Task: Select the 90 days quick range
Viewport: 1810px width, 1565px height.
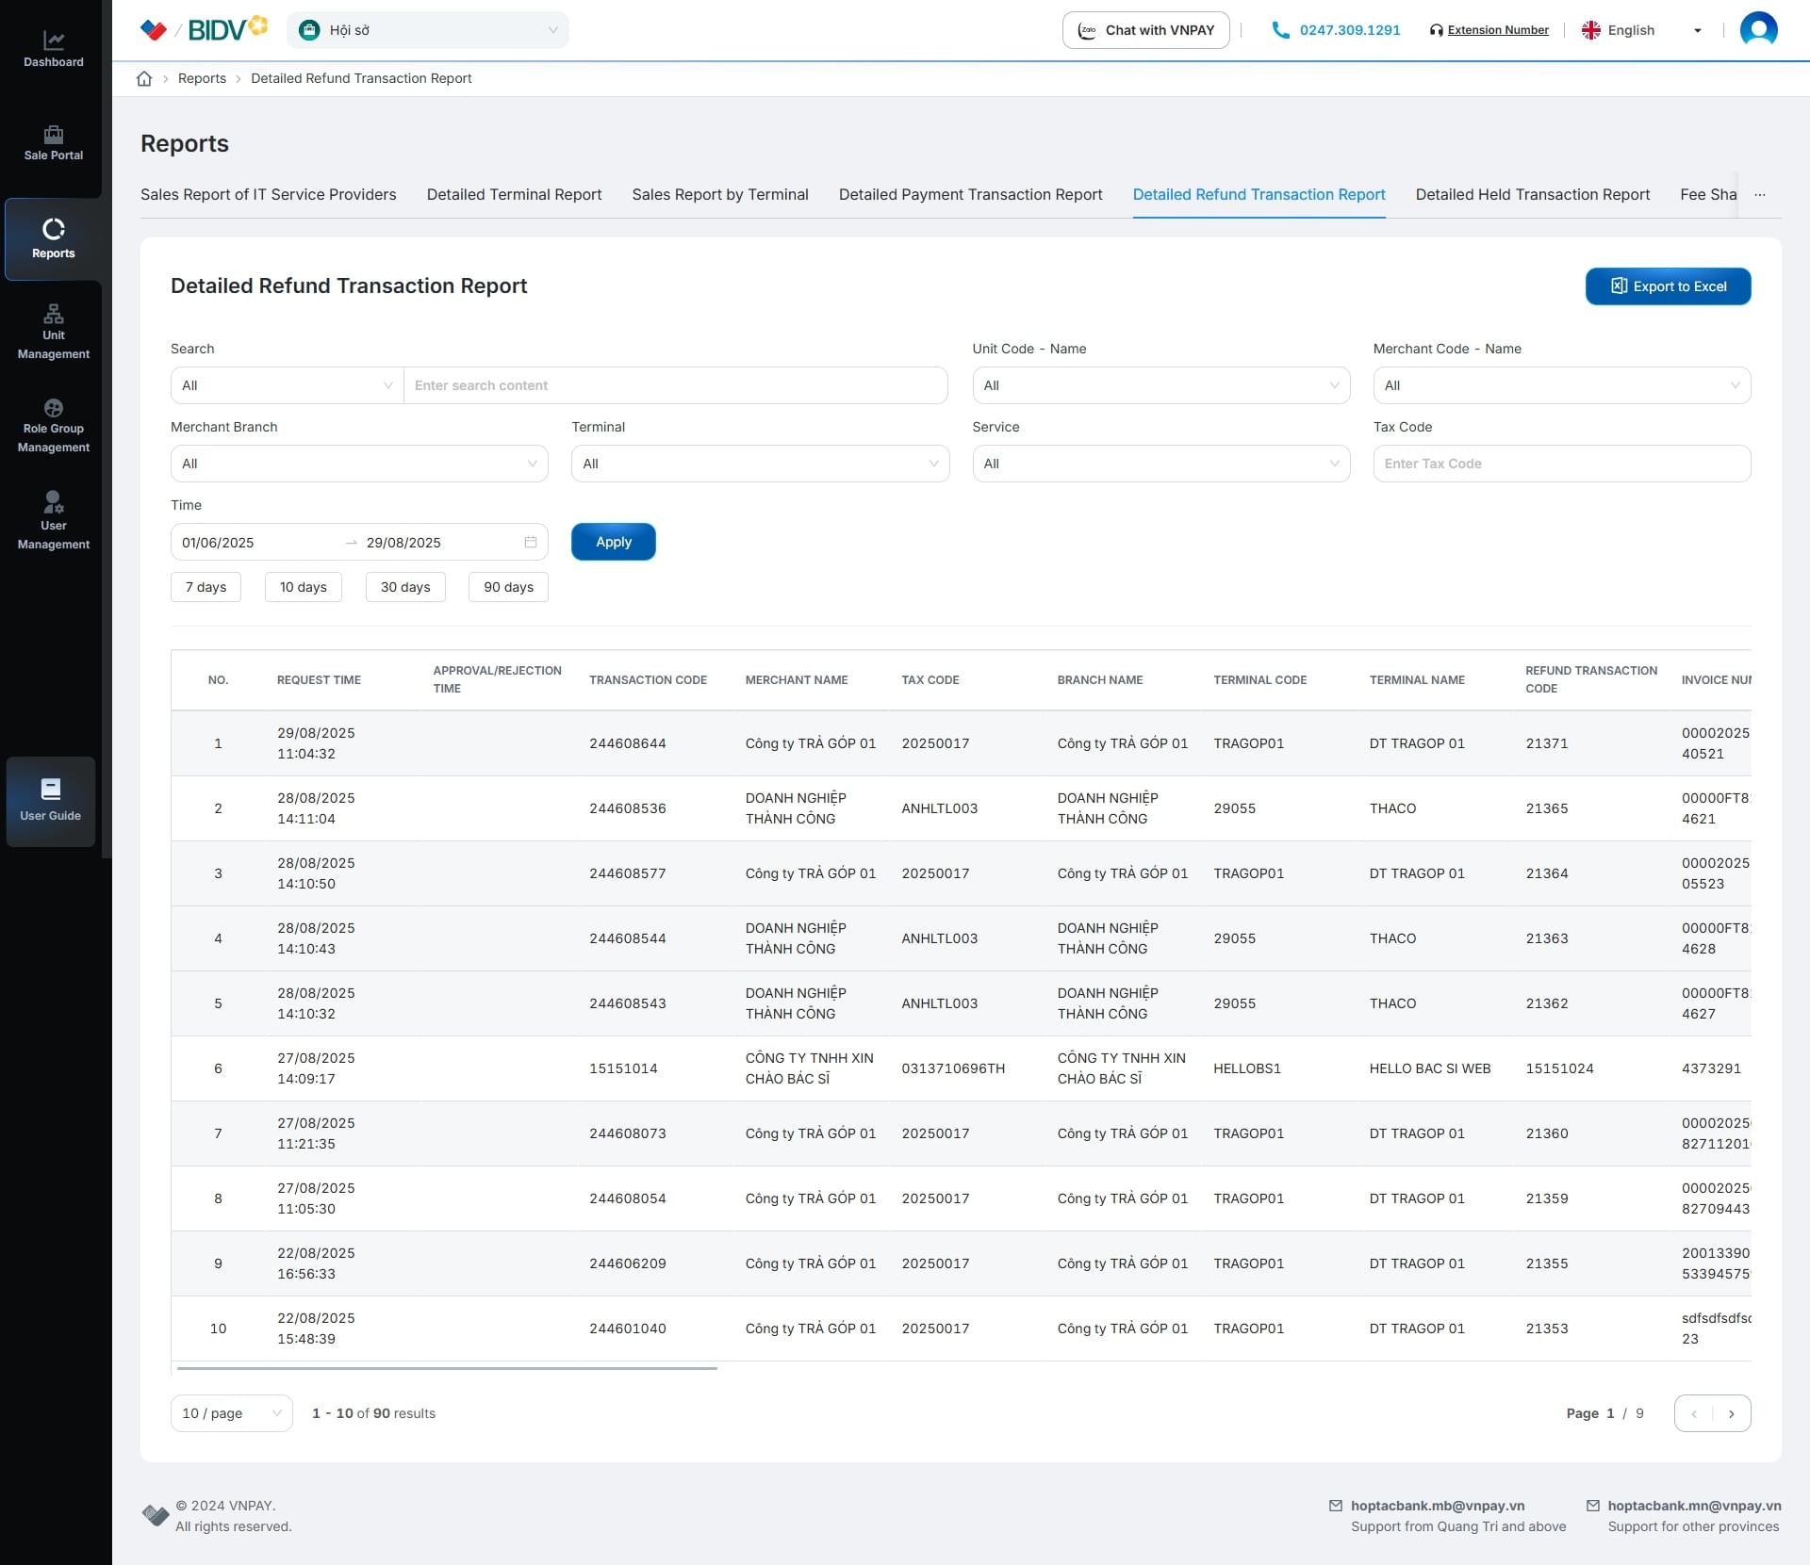Action: (x=508, y=587)
